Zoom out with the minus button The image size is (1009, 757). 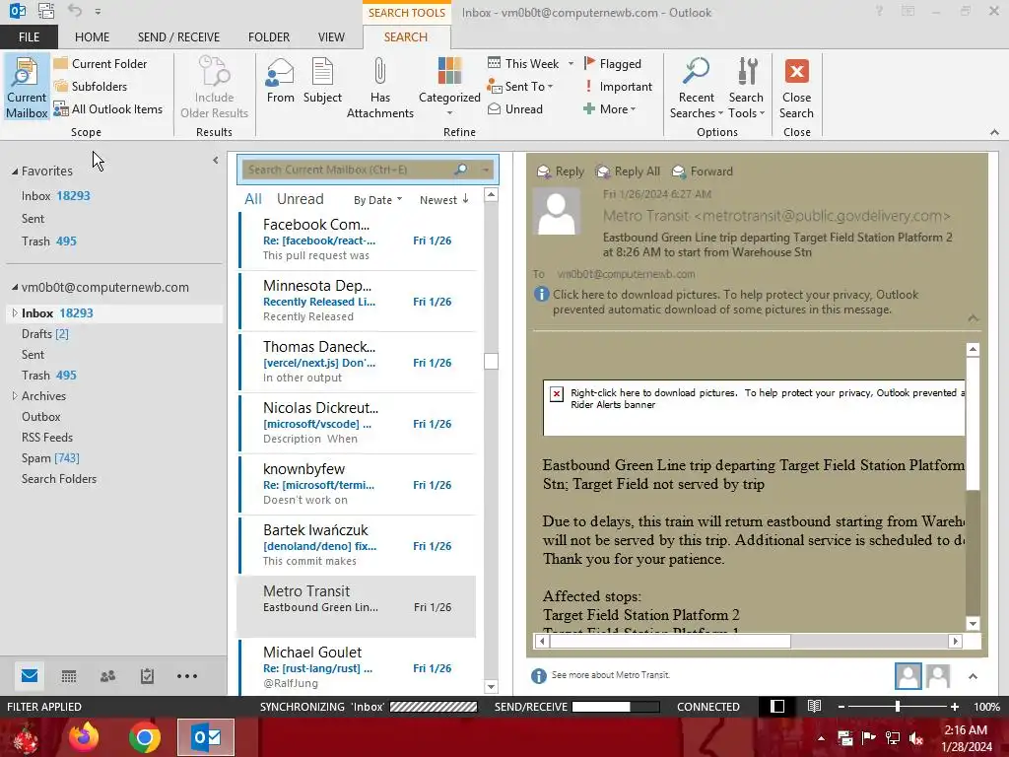point(841,707)
